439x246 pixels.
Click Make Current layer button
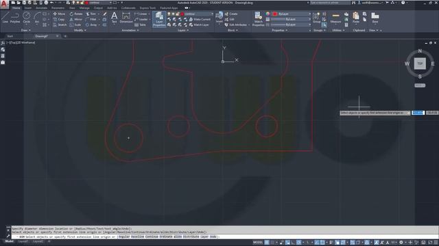(200, 19)
